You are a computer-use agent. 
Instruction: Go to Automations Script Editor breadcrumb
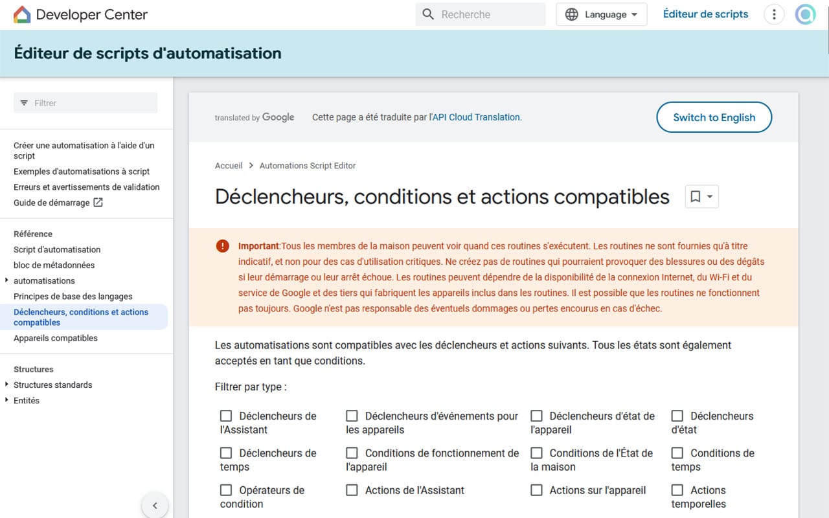pos(308,166)
